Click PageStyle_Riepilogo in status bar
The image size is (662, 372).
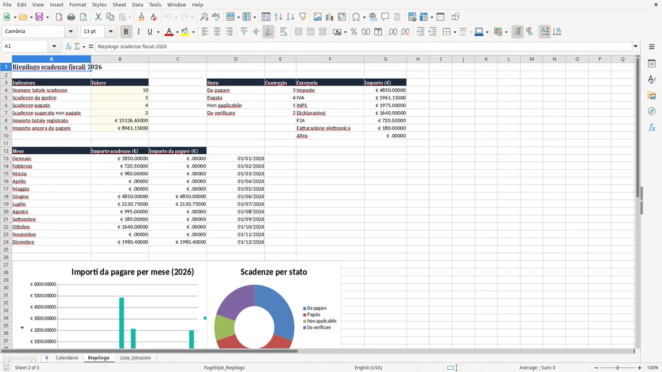coord(224,368)
